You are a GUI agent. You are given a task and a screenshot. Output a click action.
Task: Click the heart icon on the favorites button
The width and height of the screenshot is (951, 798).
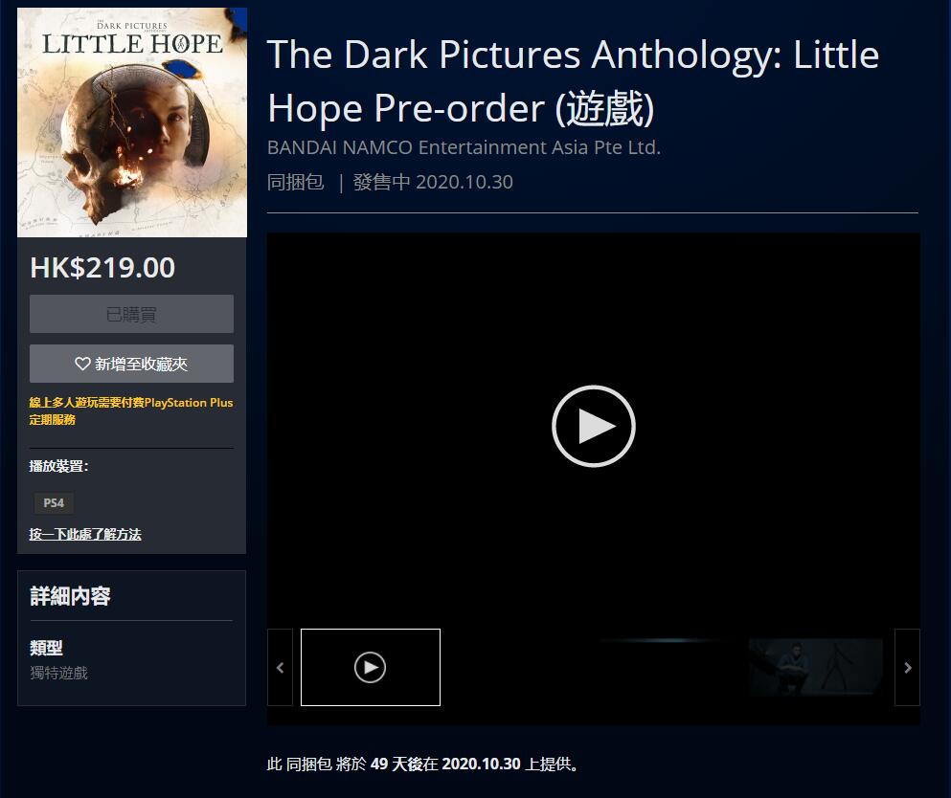(82, 364)
